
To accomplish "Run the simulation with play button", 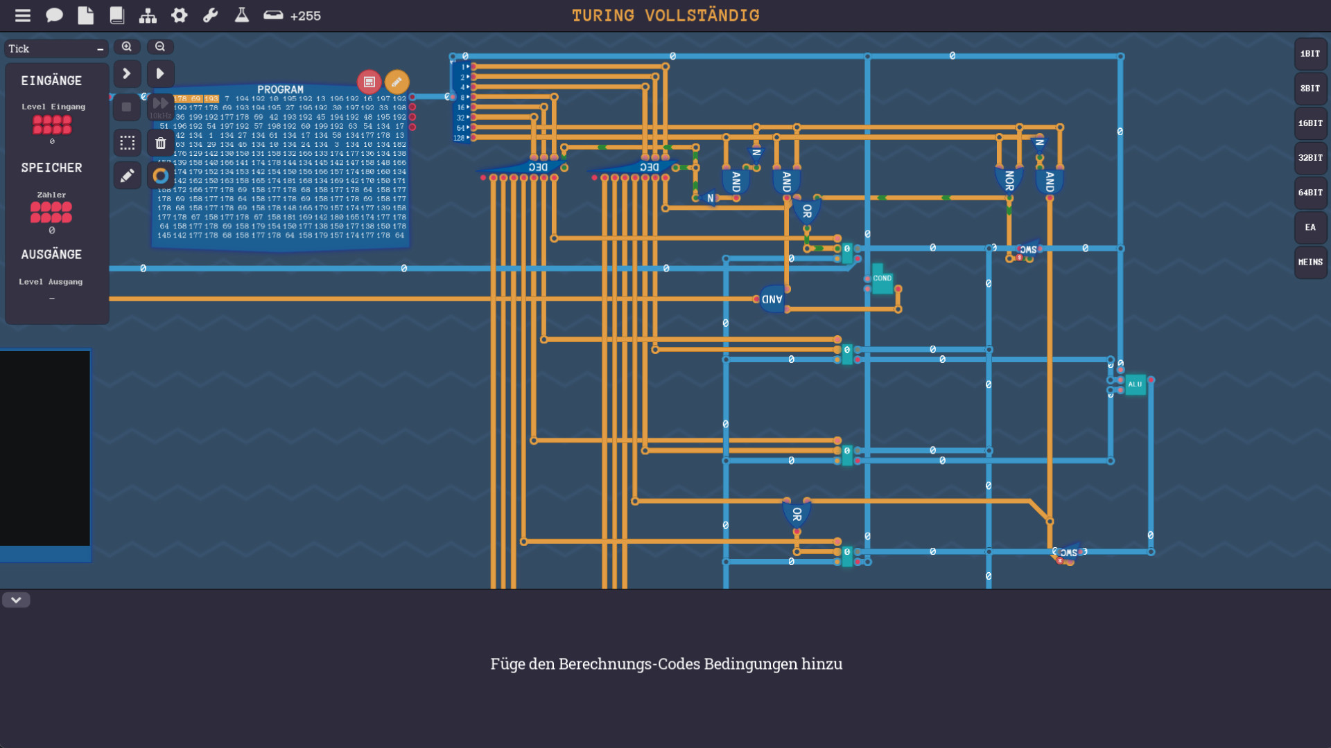I will click(160, 73).
